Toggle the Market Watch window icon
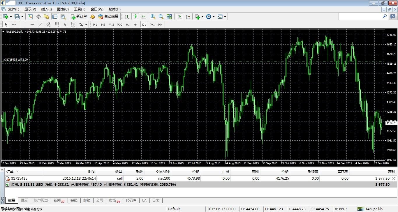The height and width of the screenshot is (212, 398). [x=30, y=17]
